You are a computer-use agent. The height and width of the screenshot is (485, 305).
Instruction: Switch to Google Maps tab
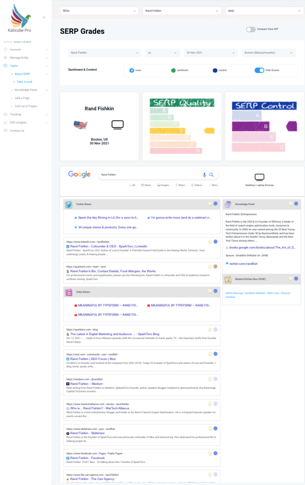click(180, 185)
